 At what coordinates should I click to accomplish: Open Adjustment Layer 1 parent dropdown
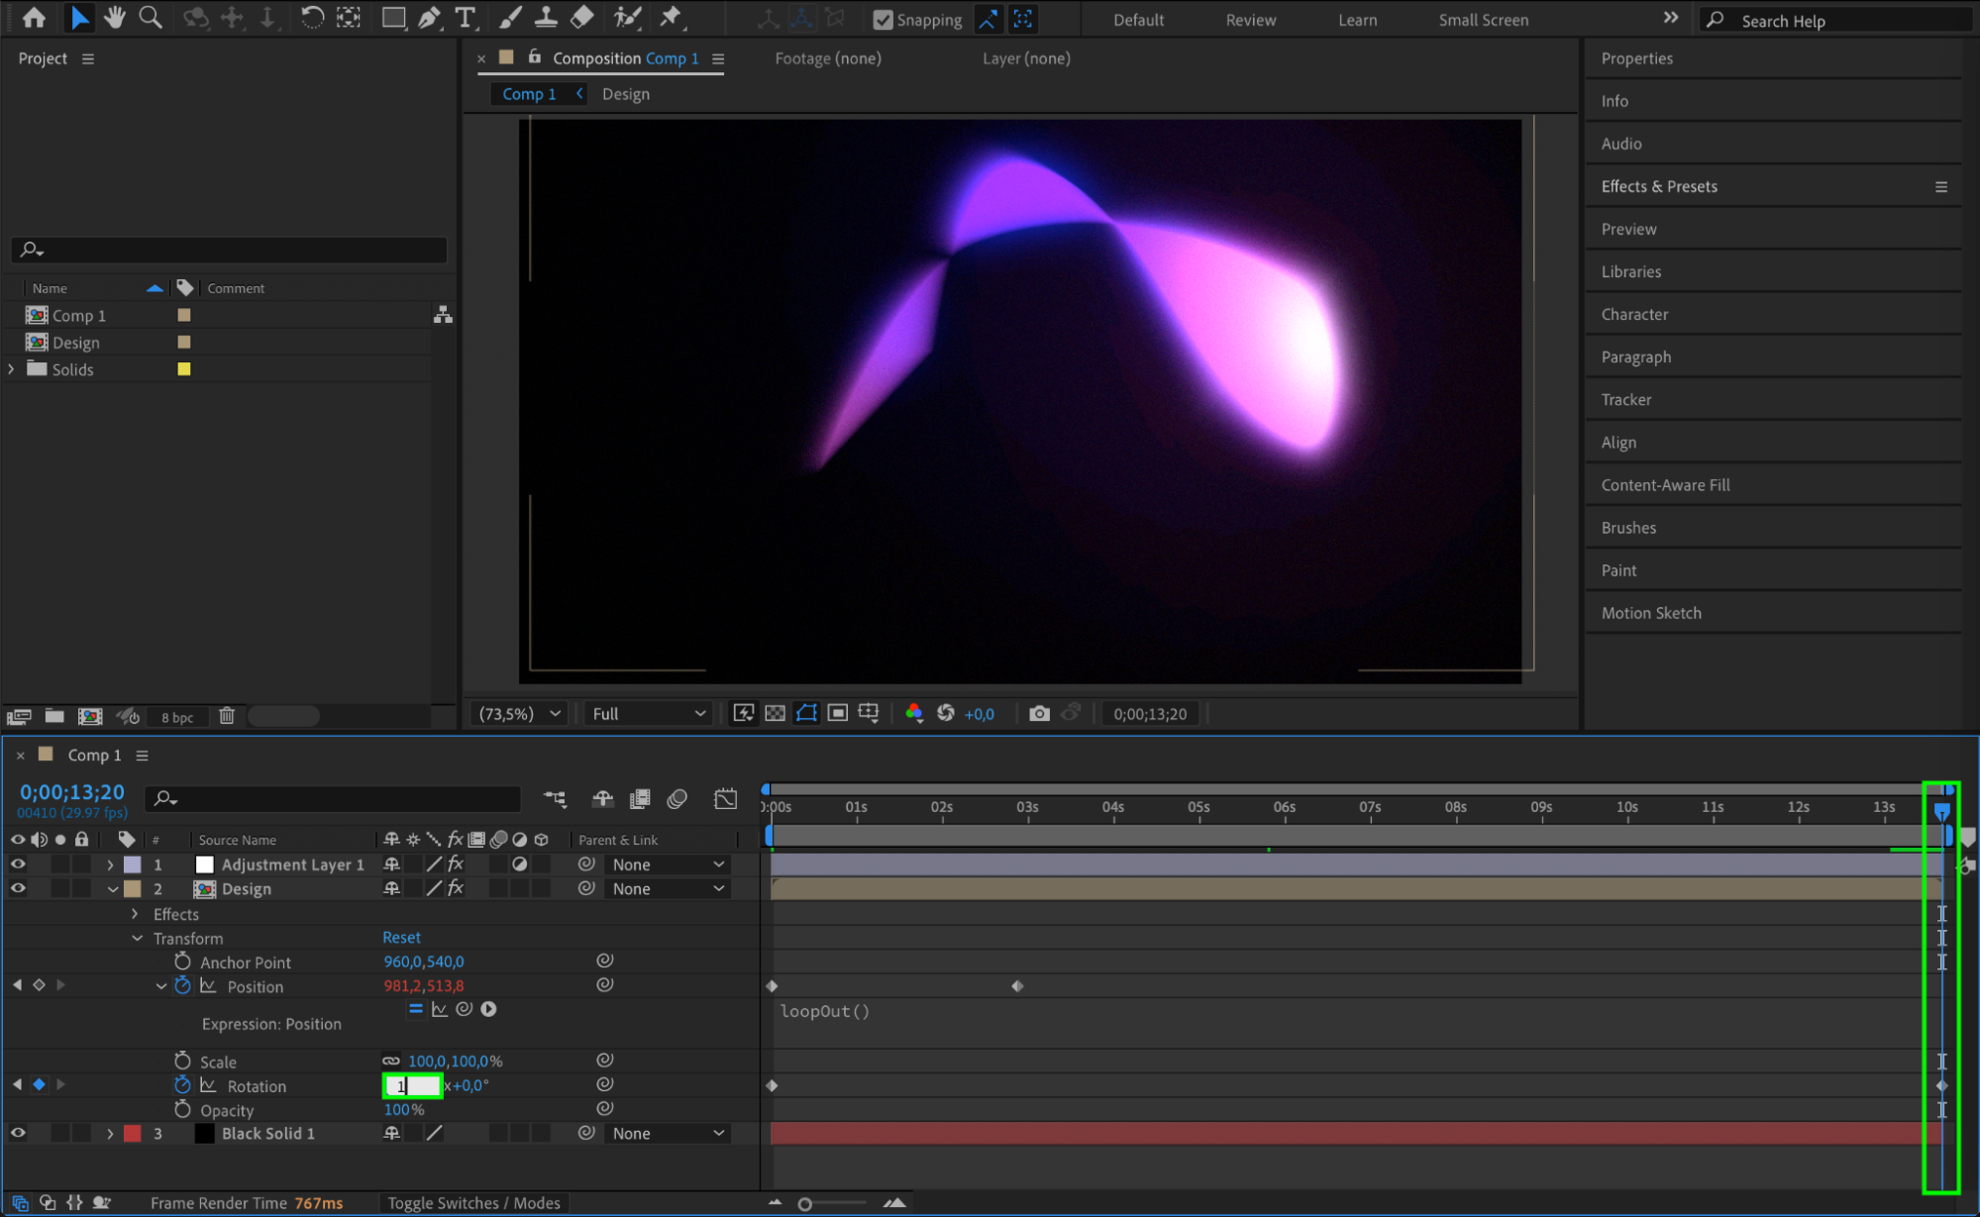coord(668,864)
